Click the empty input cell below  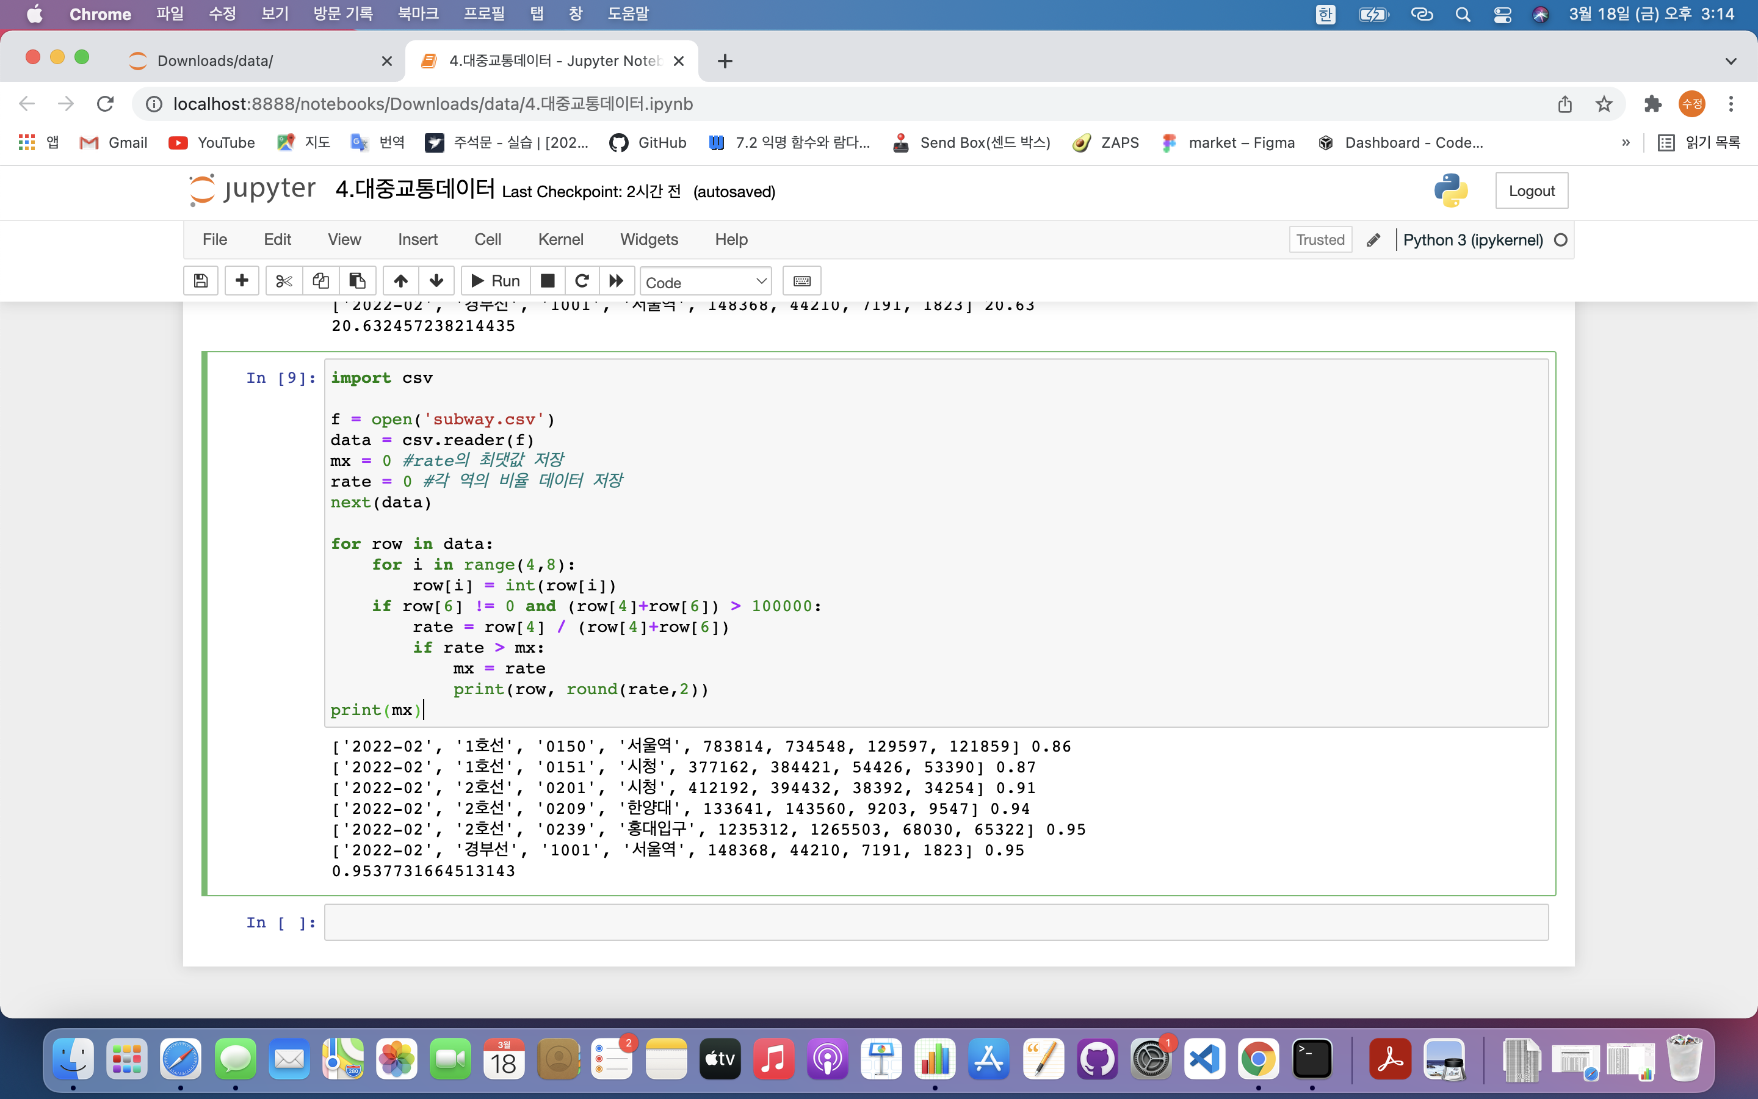pyautogui.click(x=936, y=923)
